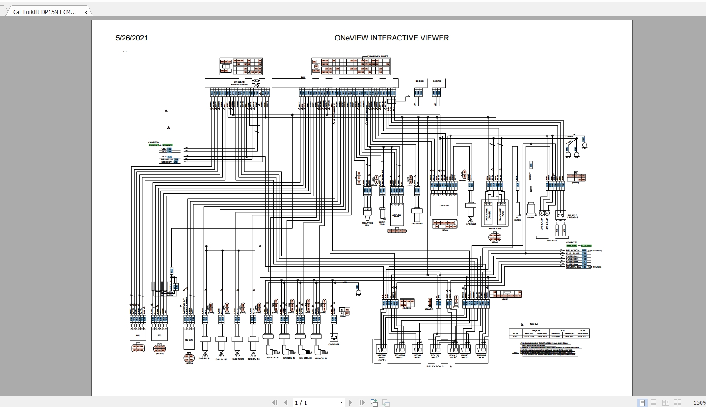The image size is (706, 407).
Task: Switch to continuous facing view
Action: click(677, 402)
